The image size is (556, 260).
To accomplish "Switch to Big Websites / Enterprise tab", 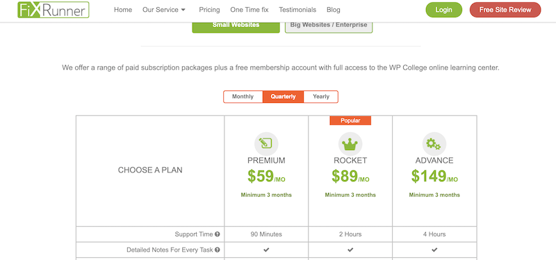I will coord(329,25).
